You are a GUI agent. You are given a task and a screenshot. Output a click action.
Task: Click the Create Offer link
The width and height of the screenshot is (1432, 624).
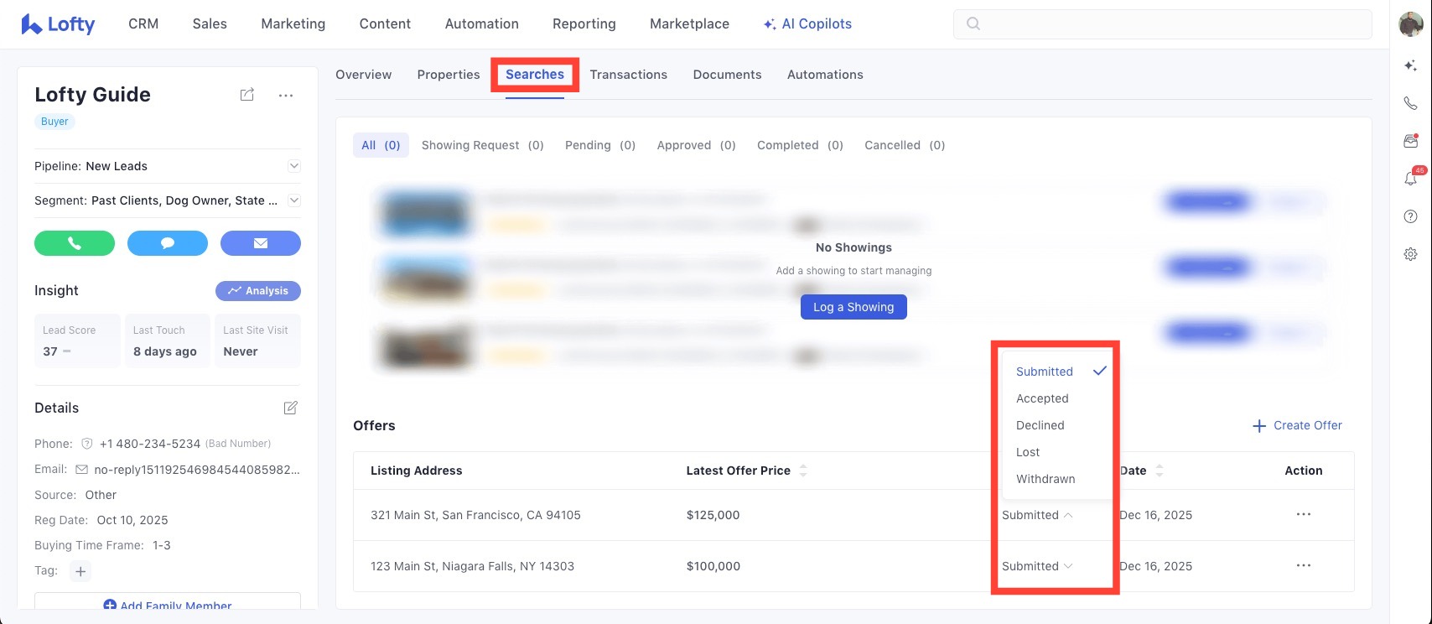pyautogui.click(x=1297, y=425)
